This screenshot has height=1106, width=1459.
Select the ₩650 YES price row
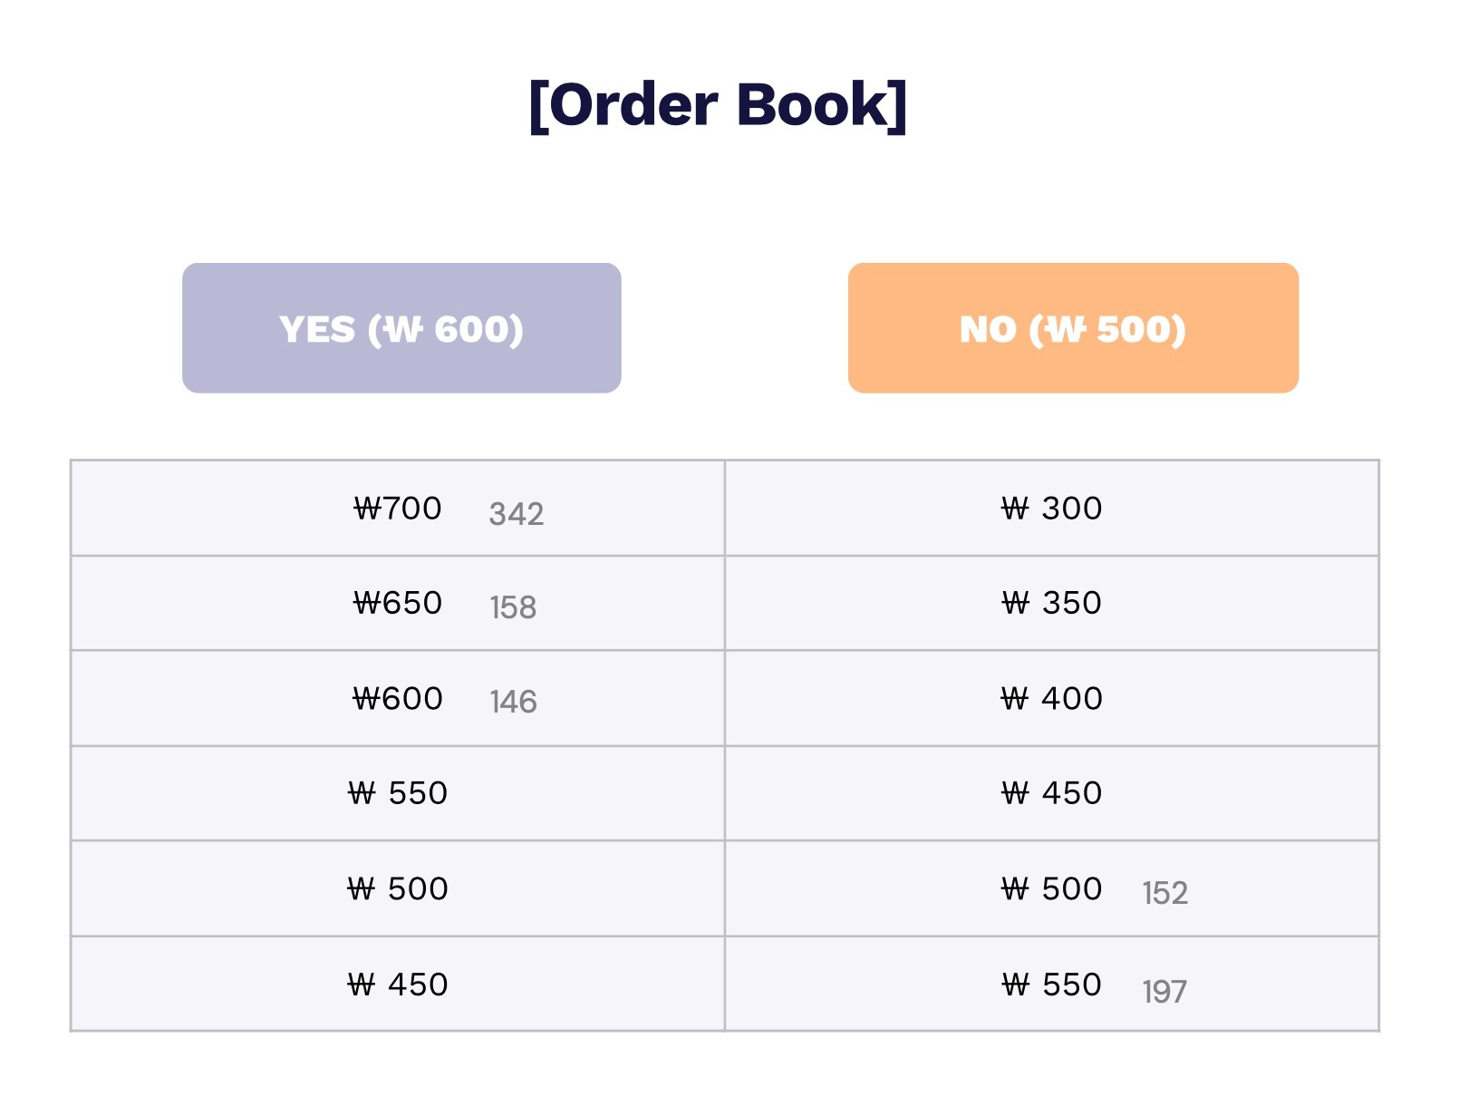click(x=398, y=603)
